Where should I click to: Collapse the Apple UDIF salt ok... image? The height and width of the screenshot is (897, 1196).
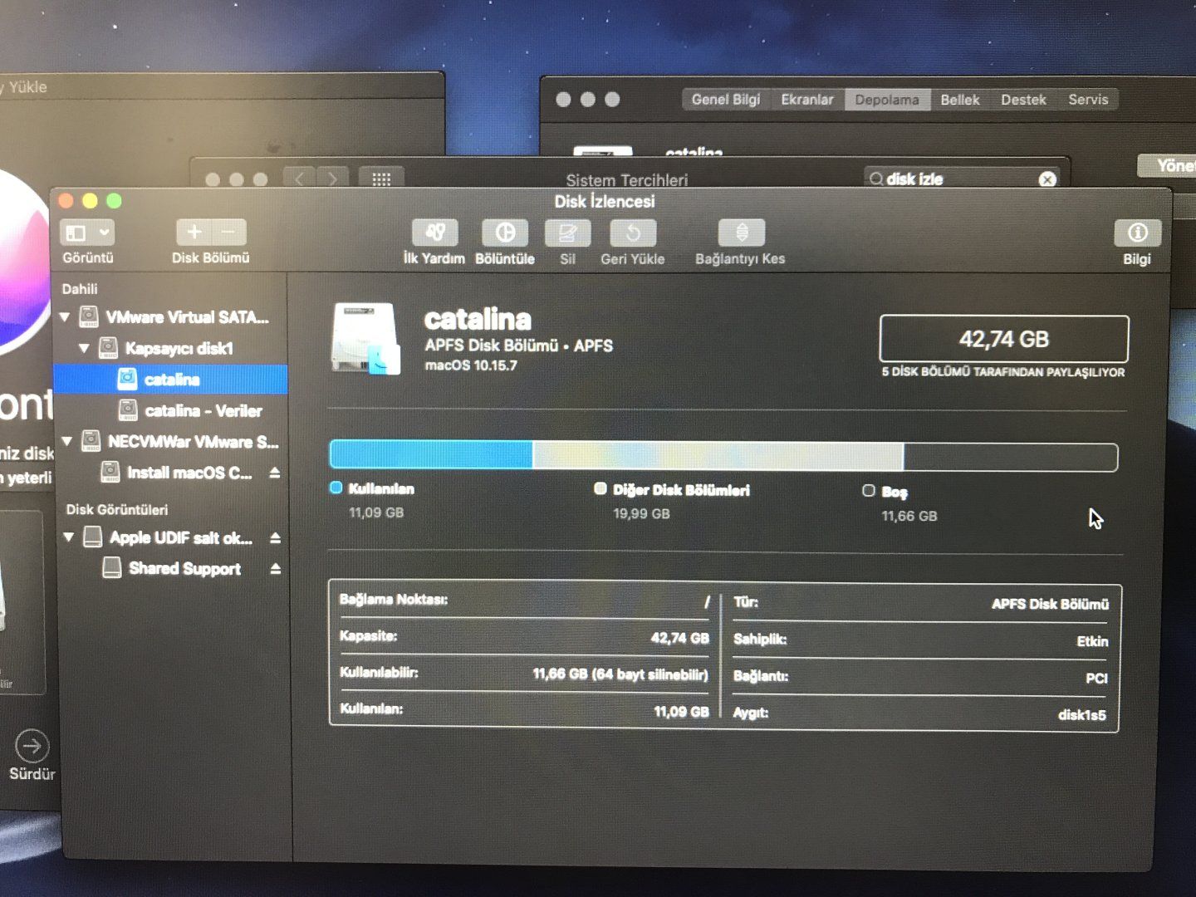point(69,538)
